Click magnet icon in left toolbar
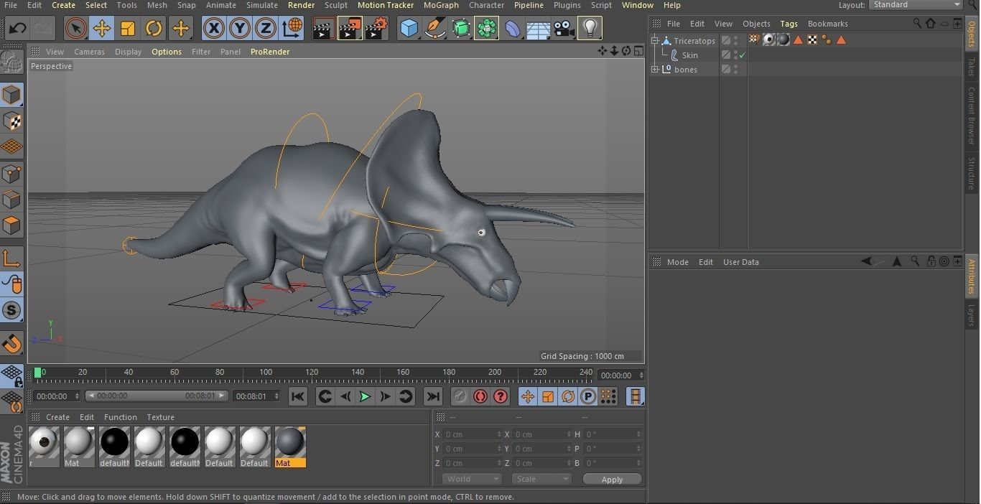Screen dimensions: 981x504 [x=11, y=344]
